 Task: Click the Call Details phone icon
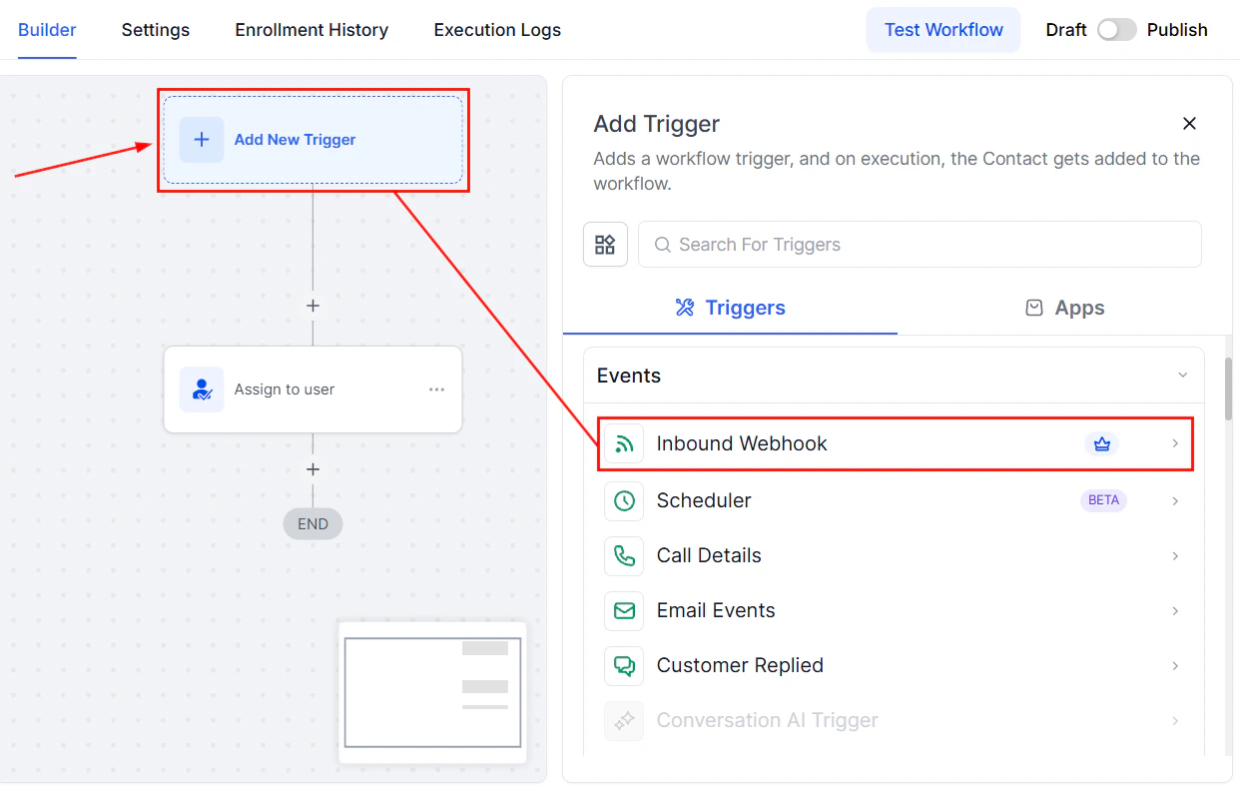(x=624, y=555)
